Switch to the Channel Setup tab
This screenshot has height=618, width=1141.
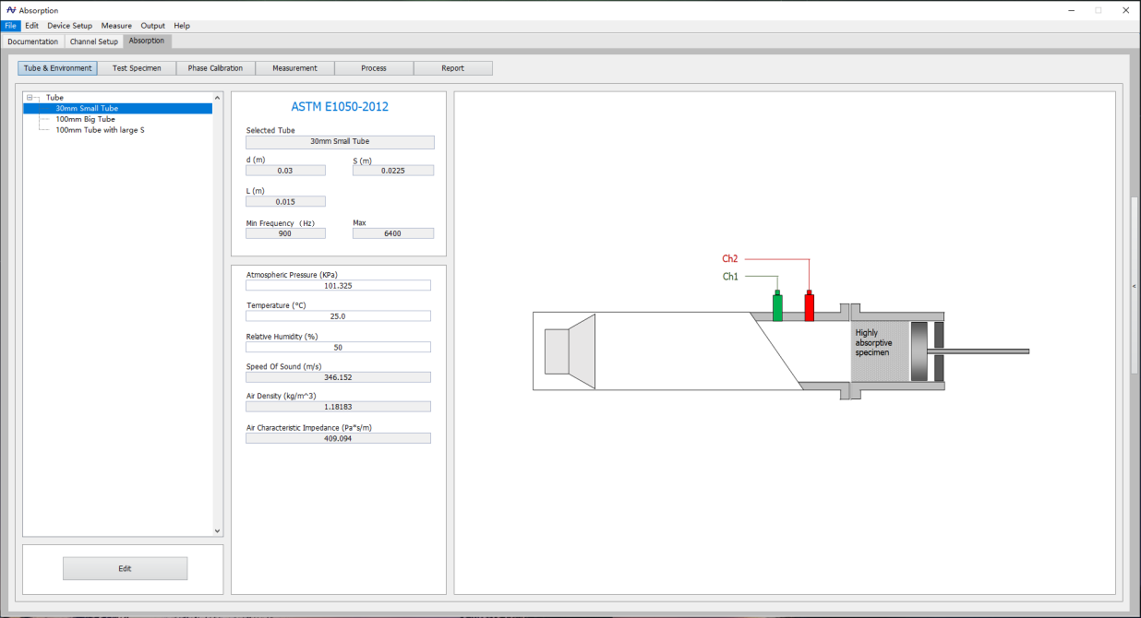(x=94, y=42)
